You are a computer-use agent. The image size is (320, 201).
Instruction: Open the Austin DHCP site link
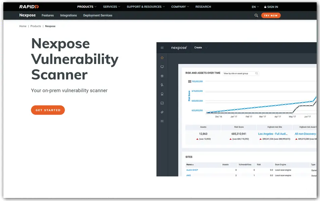192,170
